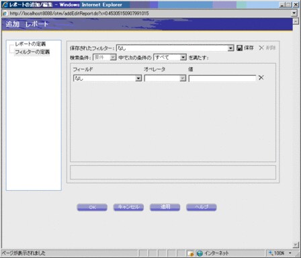Click the 保存 save label
The image size is (301, 258).
pos(249,48)
